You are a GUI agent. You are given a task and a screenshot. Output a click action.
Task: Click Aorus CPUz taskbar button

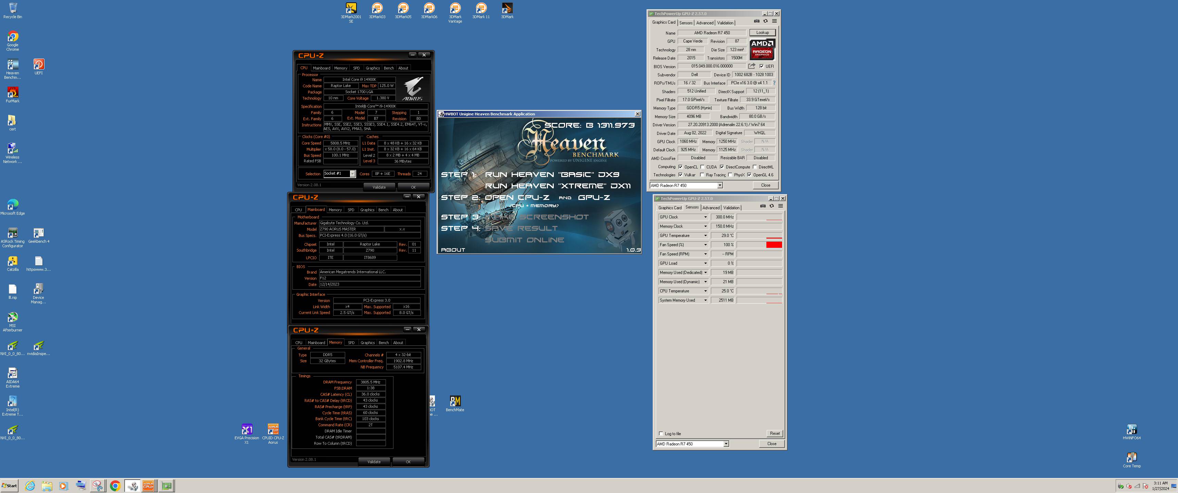(148, 486)
